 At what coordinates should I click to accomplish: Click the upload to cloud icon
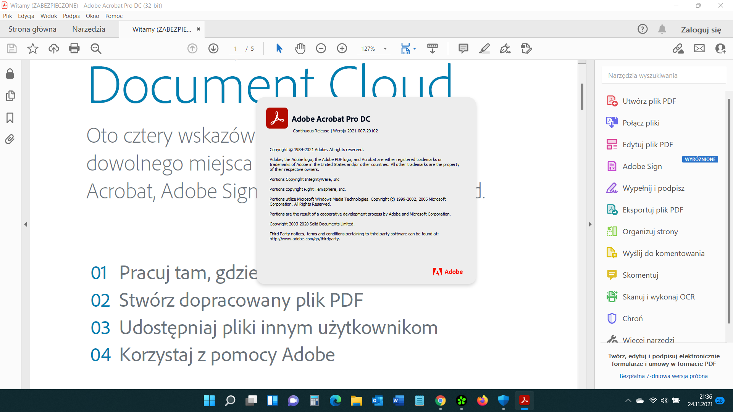54,48
